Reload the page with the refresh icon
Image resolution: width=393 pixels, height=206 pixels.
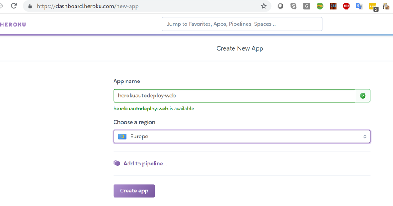[x=14, y=6]
